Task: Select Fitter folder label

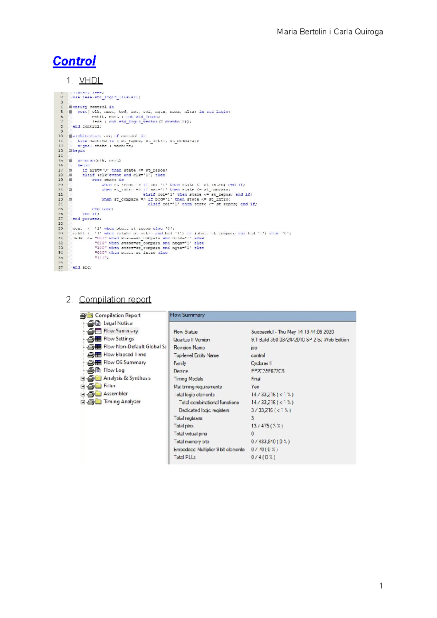Action: coord(109,386)
